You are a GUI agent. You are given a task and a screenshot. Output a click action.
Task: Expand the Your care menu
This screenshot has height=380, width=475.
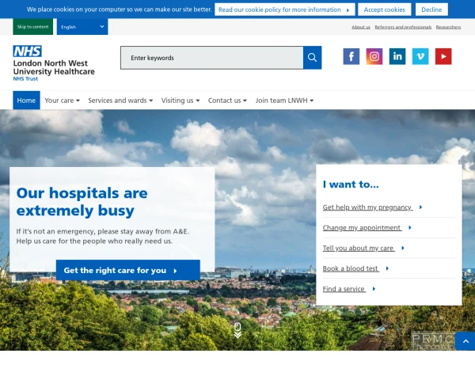tap(62, 101)
